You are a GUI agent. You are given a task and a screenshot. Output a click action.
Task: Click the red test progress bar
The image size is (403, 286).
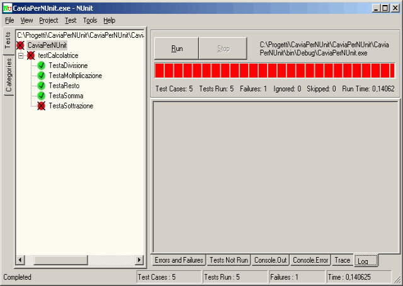(x=275, y=71)
